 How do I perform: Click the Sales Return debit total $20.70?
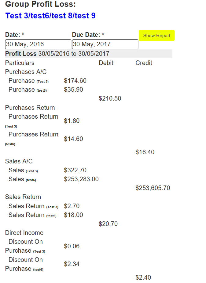[x=108, y=224]
